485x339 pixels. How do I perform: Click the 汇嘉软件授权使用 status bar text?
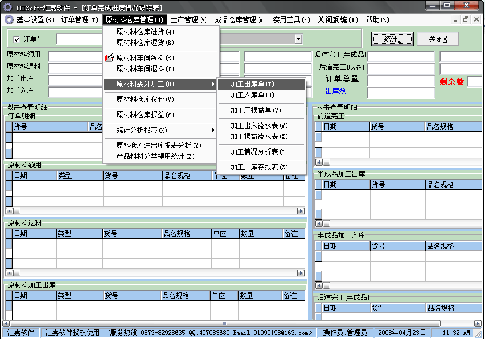coord(72,333)
